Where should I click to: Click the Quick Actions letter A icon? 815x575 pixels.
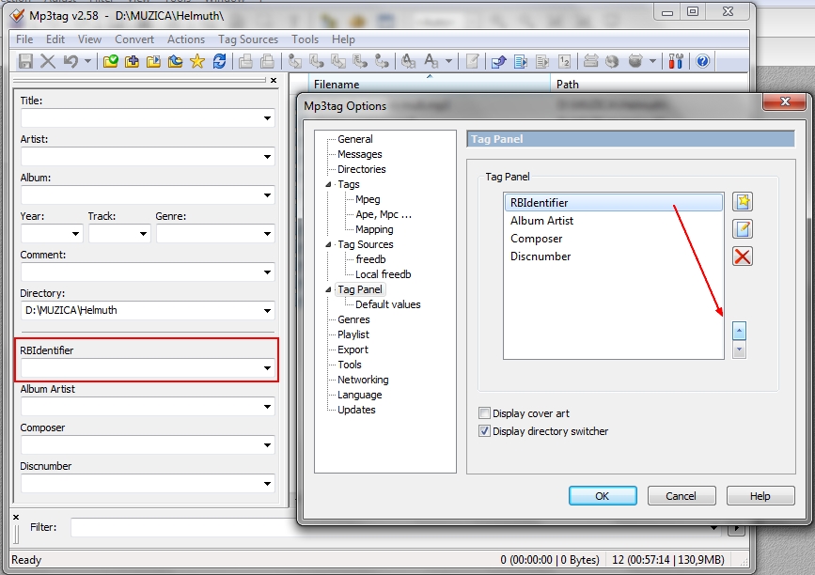pos(431,61)
